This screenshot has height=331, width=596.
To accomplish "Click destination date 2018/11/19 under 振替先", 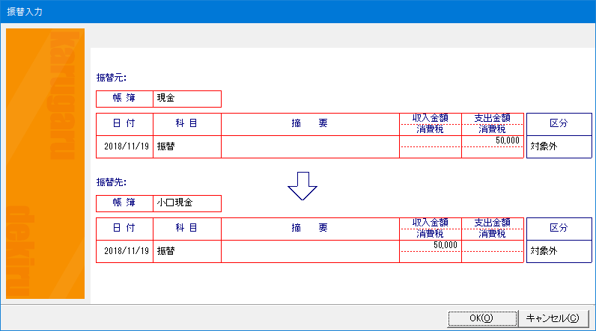I will 125,251.
